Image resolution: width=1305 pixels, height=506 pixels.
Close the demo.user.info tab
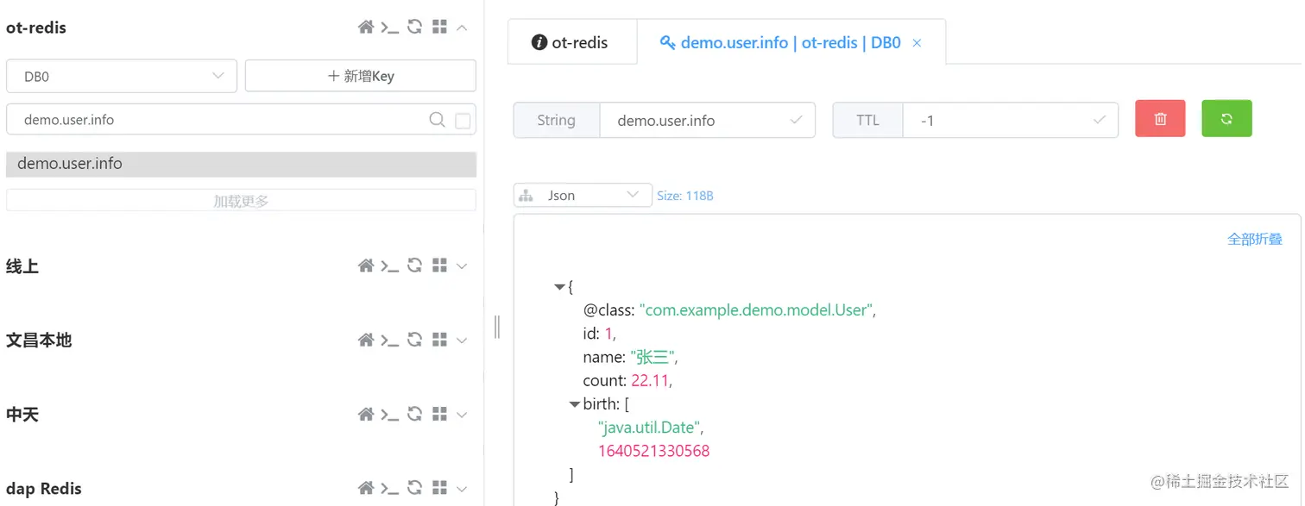point(917,43)
